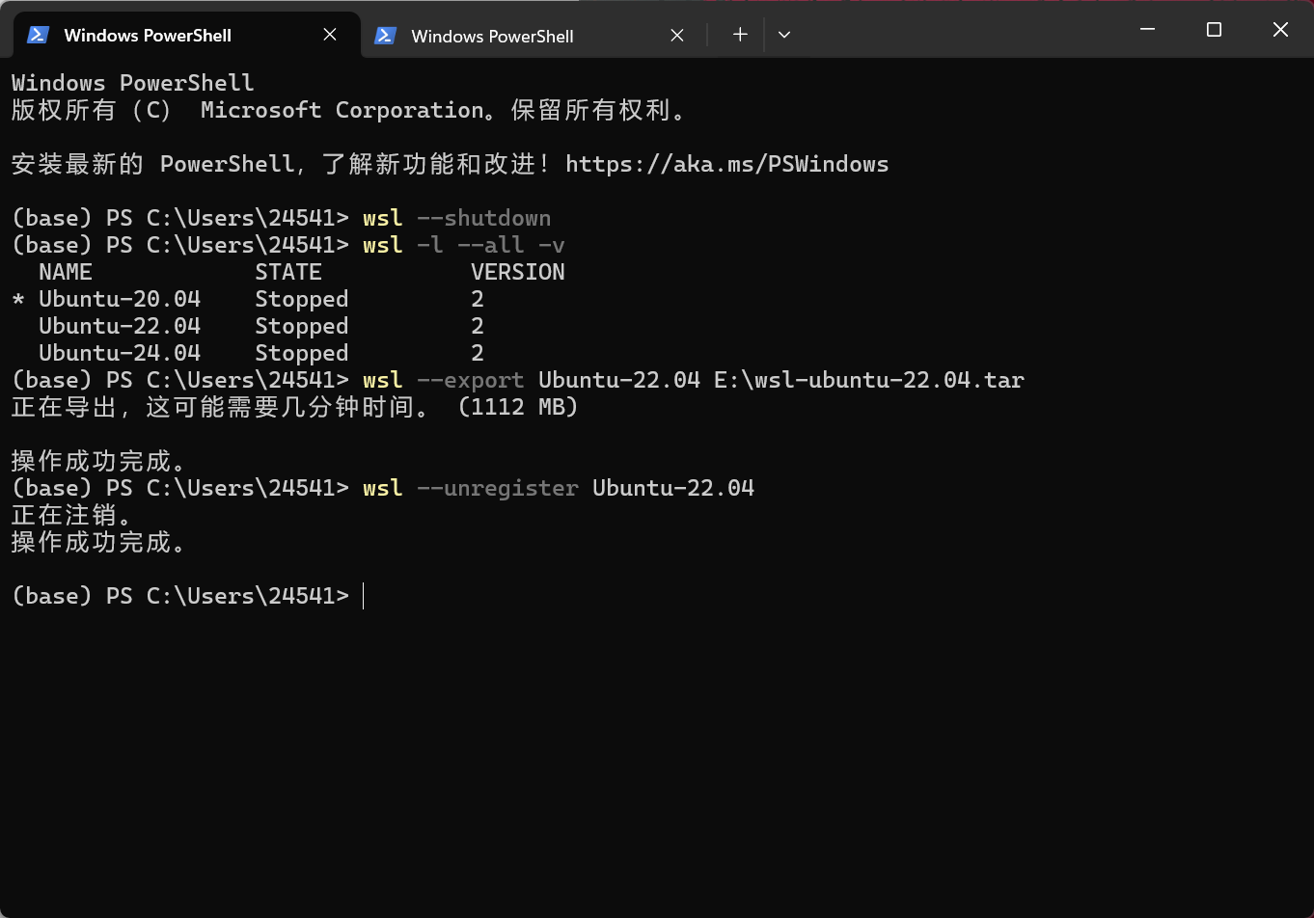
Task: Click the E:\wsl-ubuntu-22.04.tar path text
Action: (869, 380)
